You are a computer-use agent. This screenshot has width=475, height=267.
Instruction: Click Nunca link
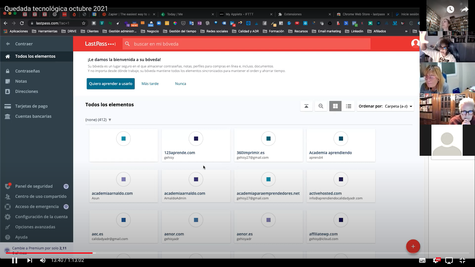tap(180, 84)
